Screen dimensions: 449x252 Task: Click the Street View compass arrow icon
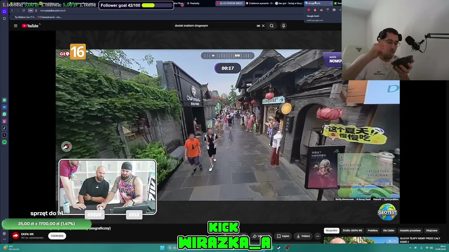point(66,147)
